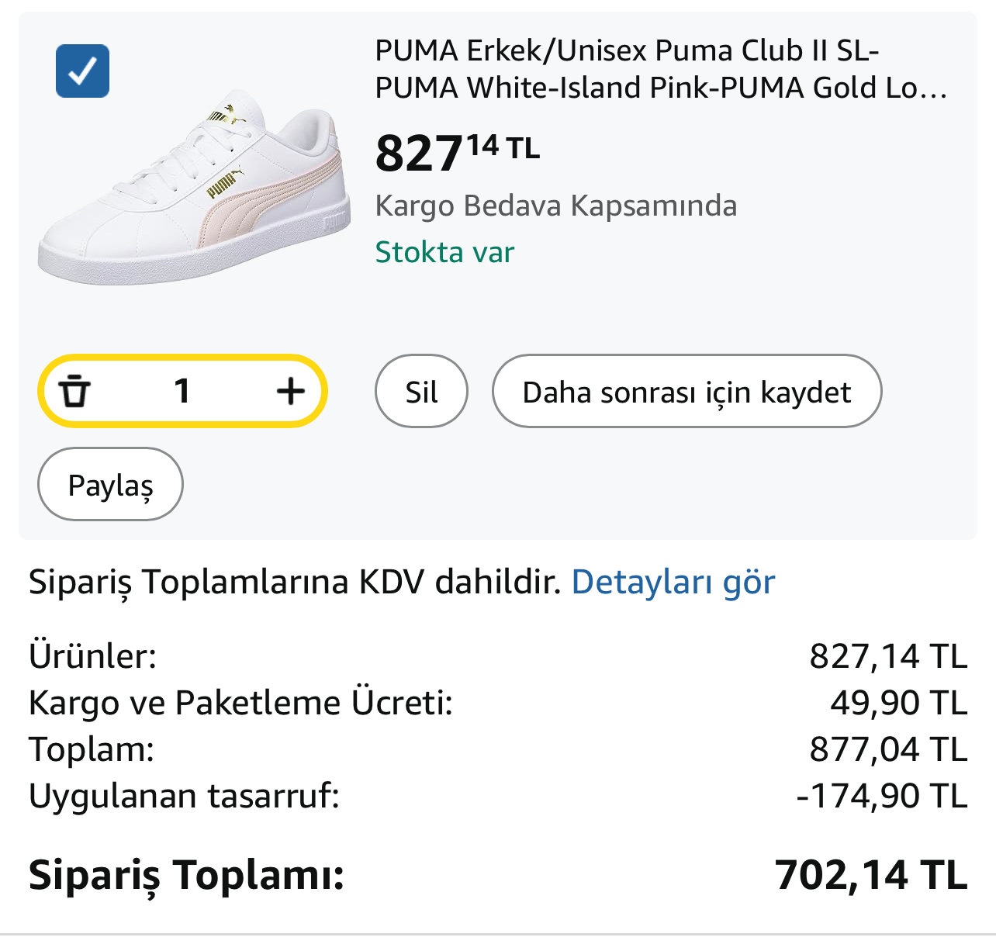Save item with Daha sonrası için kaydet
Viewport: 996px width, 944px height.
click(686, 391)
